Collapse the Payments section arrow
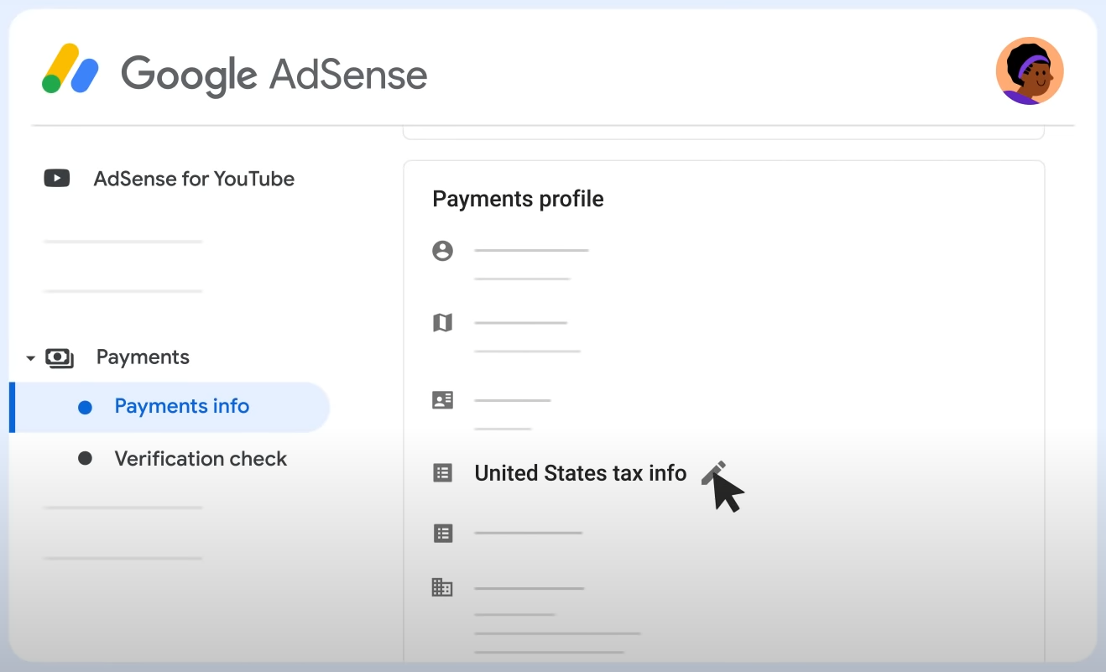The image size is (1106, 672). (31, 358)
